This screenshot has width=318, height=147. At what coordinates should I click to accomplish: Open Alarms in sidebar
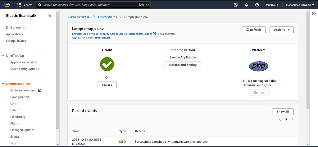coord(15,123)
